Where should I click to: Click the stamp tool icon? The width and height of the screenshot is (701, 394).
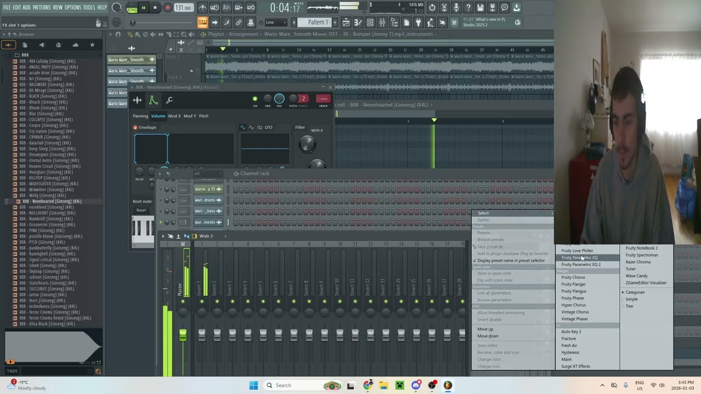click(251, 22)
